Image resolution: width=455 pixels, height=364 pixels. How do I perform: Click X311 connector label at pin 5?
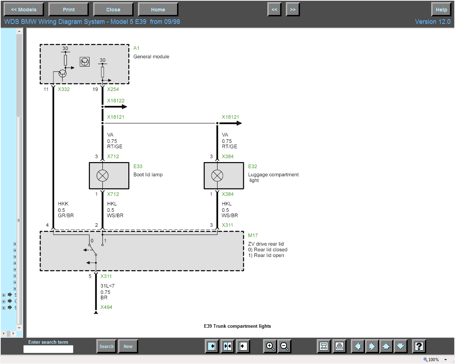coord(106,276)
